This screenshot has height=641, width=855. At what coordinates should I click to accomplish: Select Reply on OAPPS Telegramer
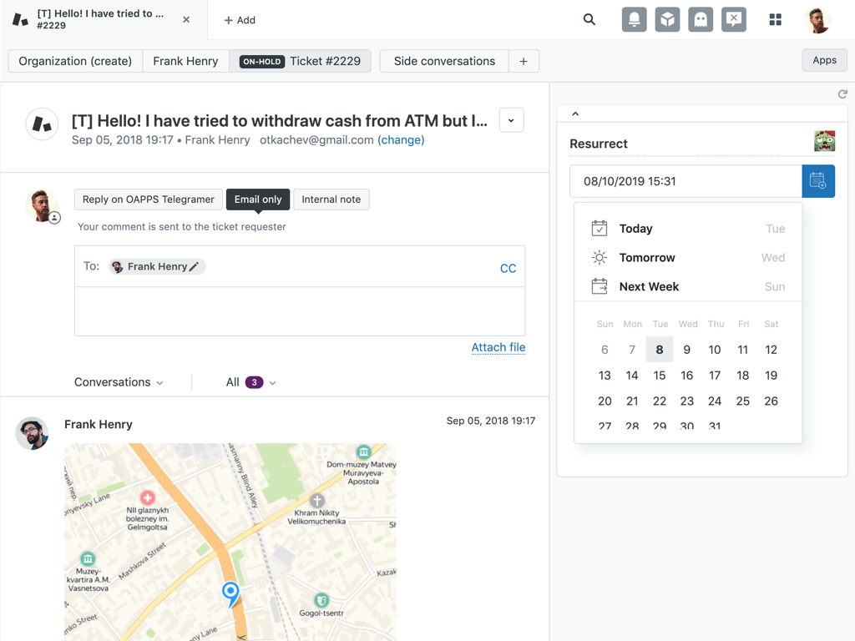pos(149,199)
